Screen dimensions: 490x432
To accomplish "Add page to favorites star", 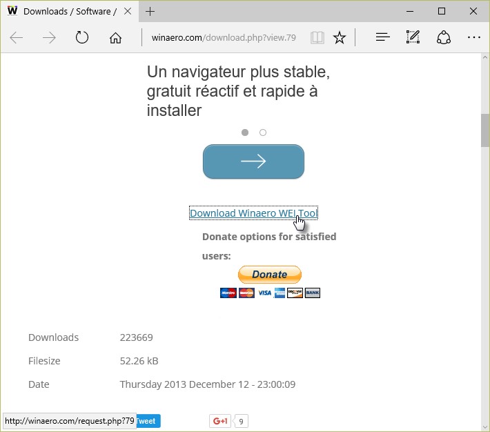I will pos(340,38).
